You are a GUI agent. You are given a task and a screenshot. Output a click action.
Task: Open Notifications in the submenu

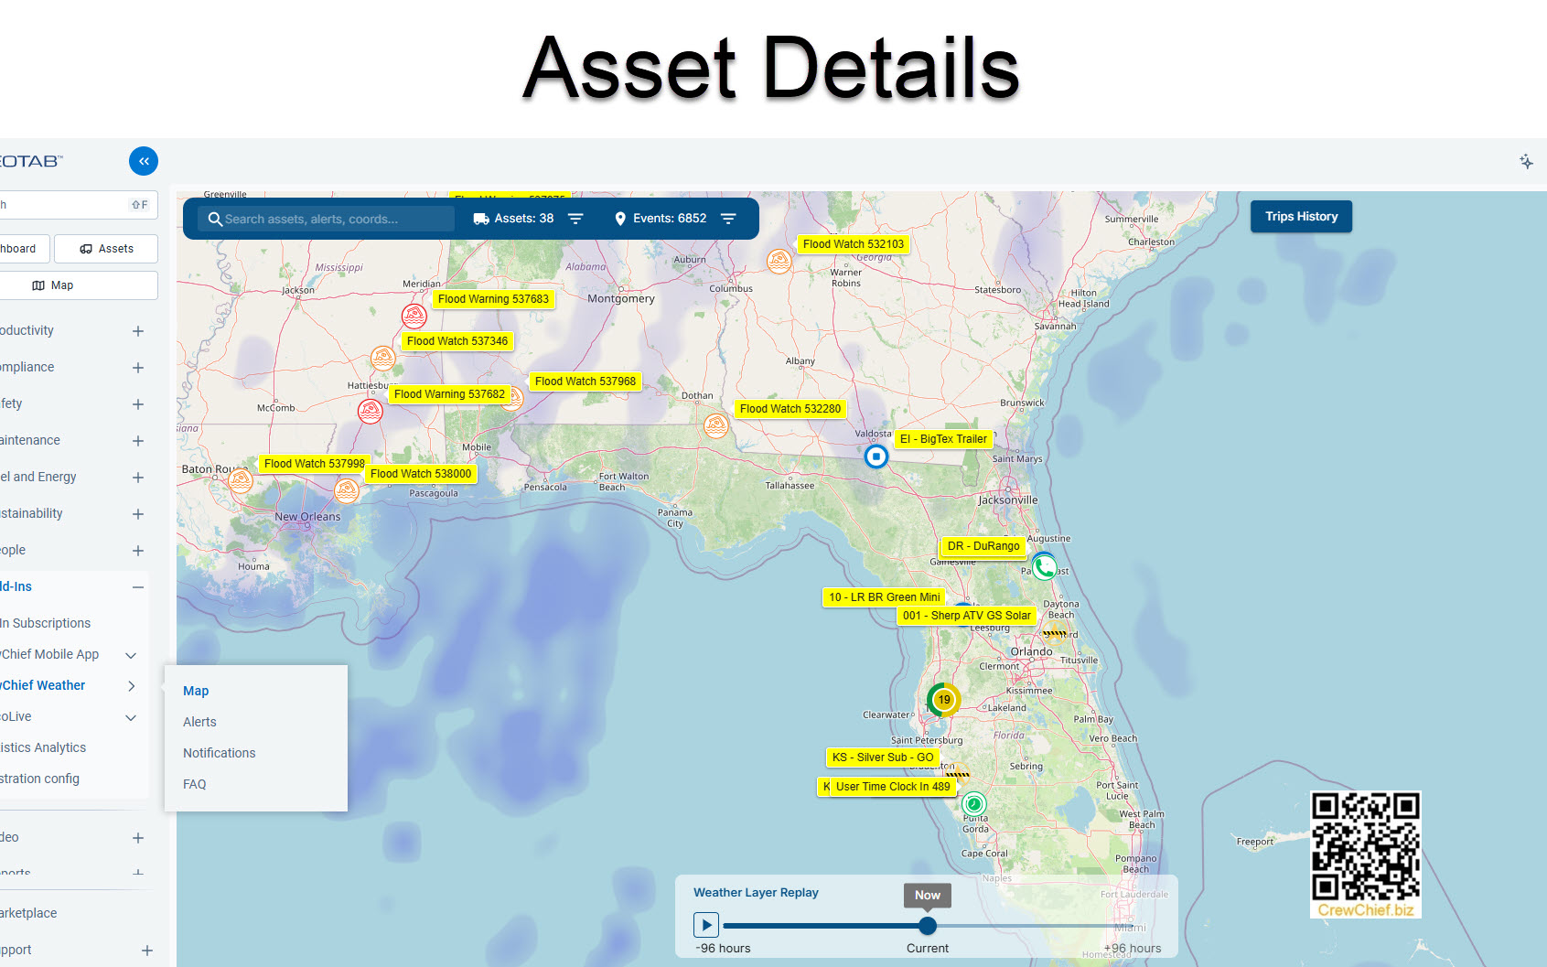click(x=220, y=753)
